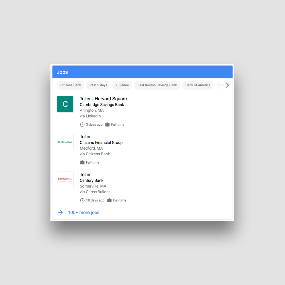The width and height of the screenshot is (285, 285).
Task: Click briefcase icon in Cambridge Savings Bank listing
Action: [107, 125]
